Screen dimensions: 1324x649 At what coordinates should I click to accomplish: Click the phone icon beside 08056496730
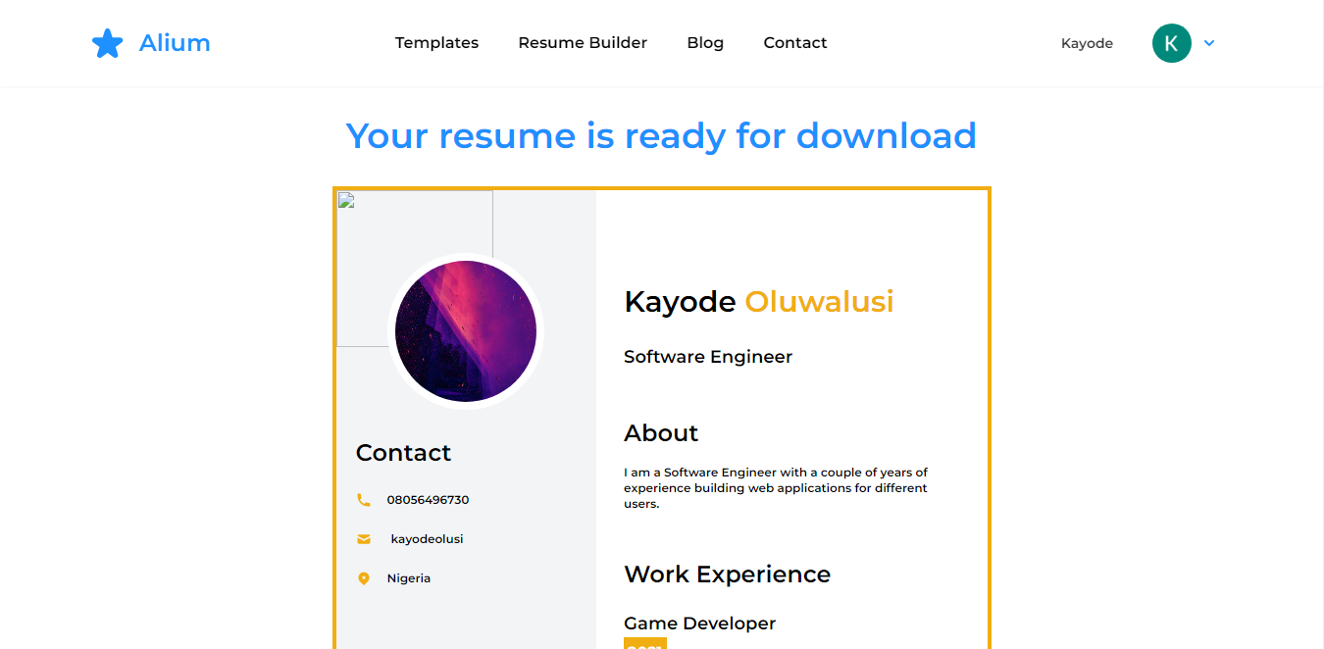364,500
